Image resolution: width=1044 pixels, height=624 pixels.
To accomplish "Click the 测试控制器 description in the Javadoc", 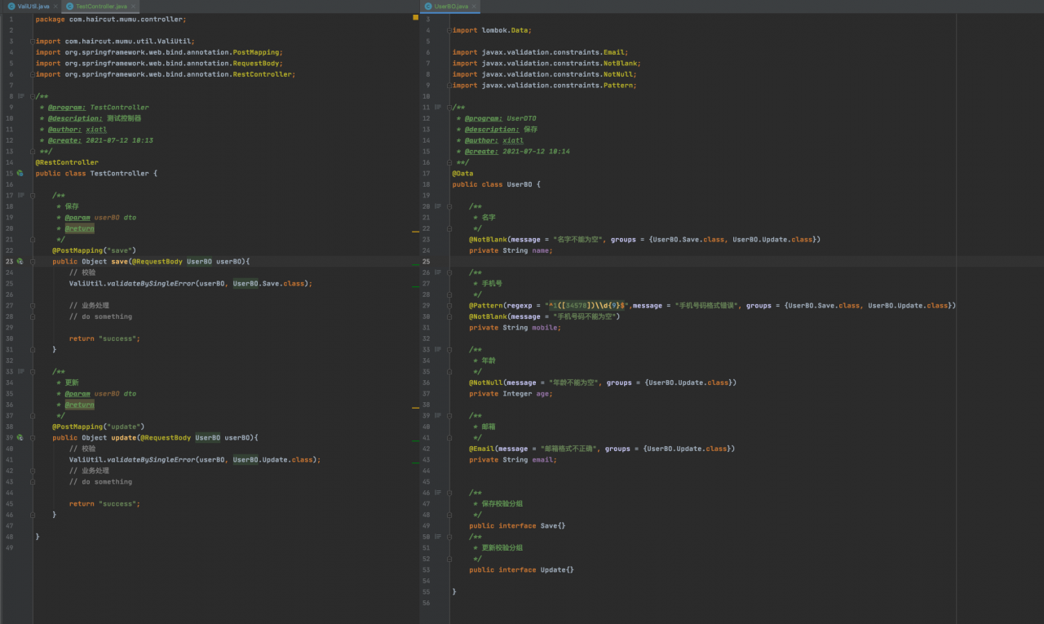I will (x=124, y=118).
